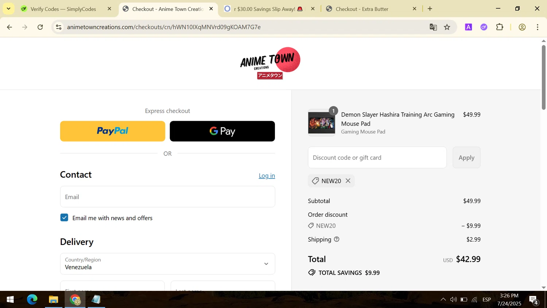The height and width of the screenshot is (308, 547).
Task: Click the browser back arrow
Action: tap(9, 27)
